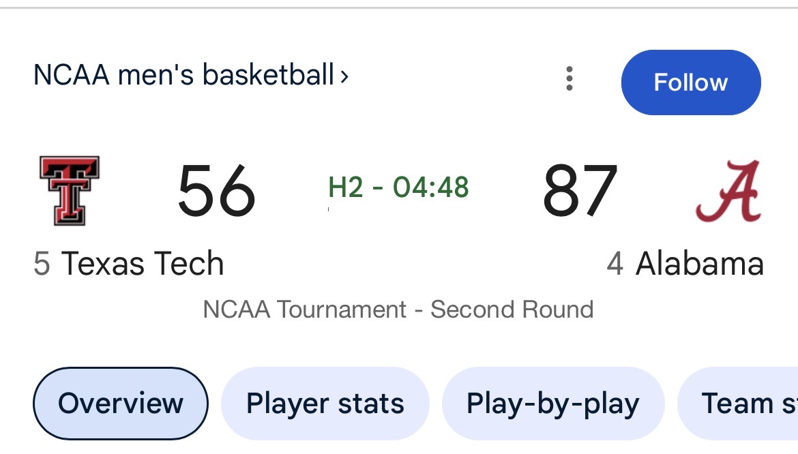Click Texas Tech's score of 56
Screen dimensions: 798x454
[216, 191]
